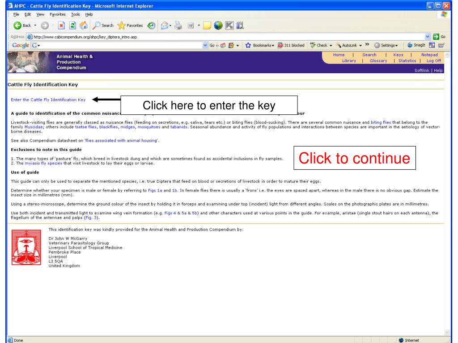Open the File menu
458x343 pixels.
pyautogui.click(x=17, y=14)
